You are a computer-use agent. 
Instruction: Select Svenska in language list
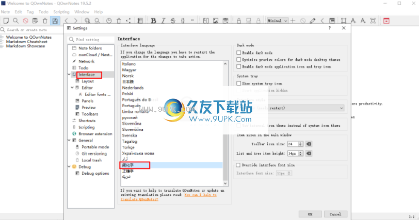point(130,135)
